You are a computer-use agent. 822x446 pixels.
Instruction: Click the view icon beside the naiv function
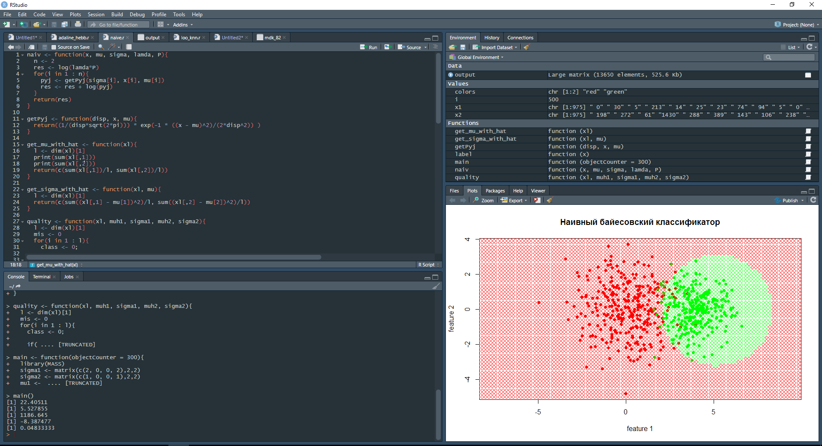[808, 170]
